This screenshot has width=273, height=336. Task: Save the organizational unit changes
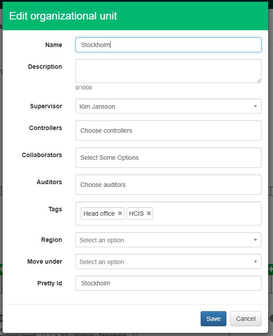214,319
